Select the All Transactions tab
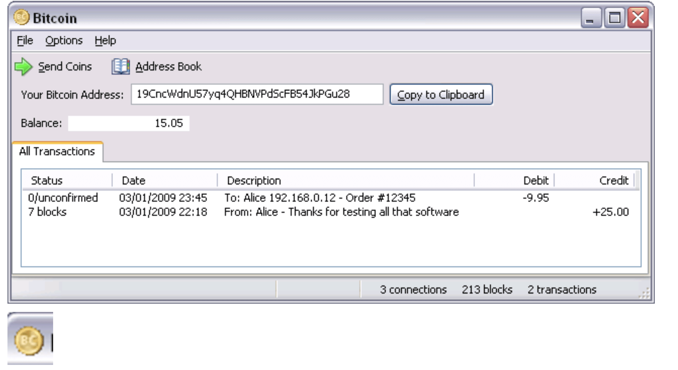 (x=57, y=151)
